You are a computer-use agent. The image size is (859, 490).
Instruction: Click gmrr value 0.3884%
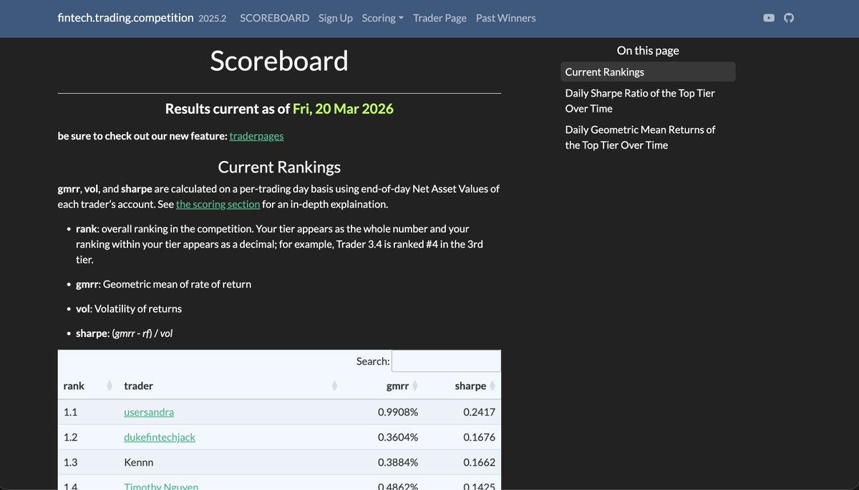tap(398, 462)
